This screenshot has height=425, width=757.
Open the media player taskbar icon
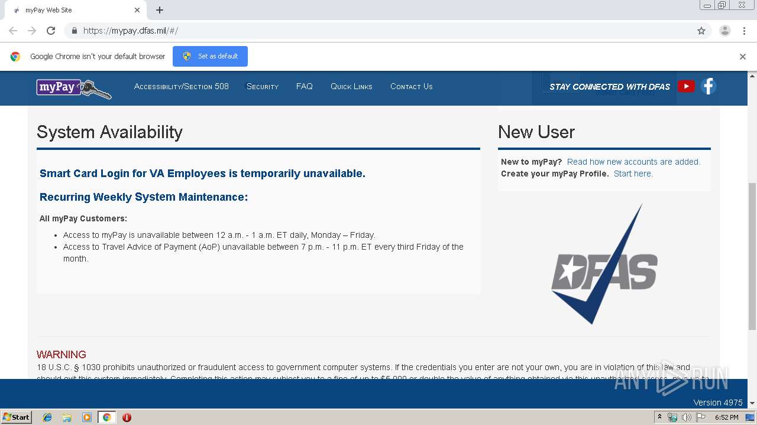coord(87,417)
